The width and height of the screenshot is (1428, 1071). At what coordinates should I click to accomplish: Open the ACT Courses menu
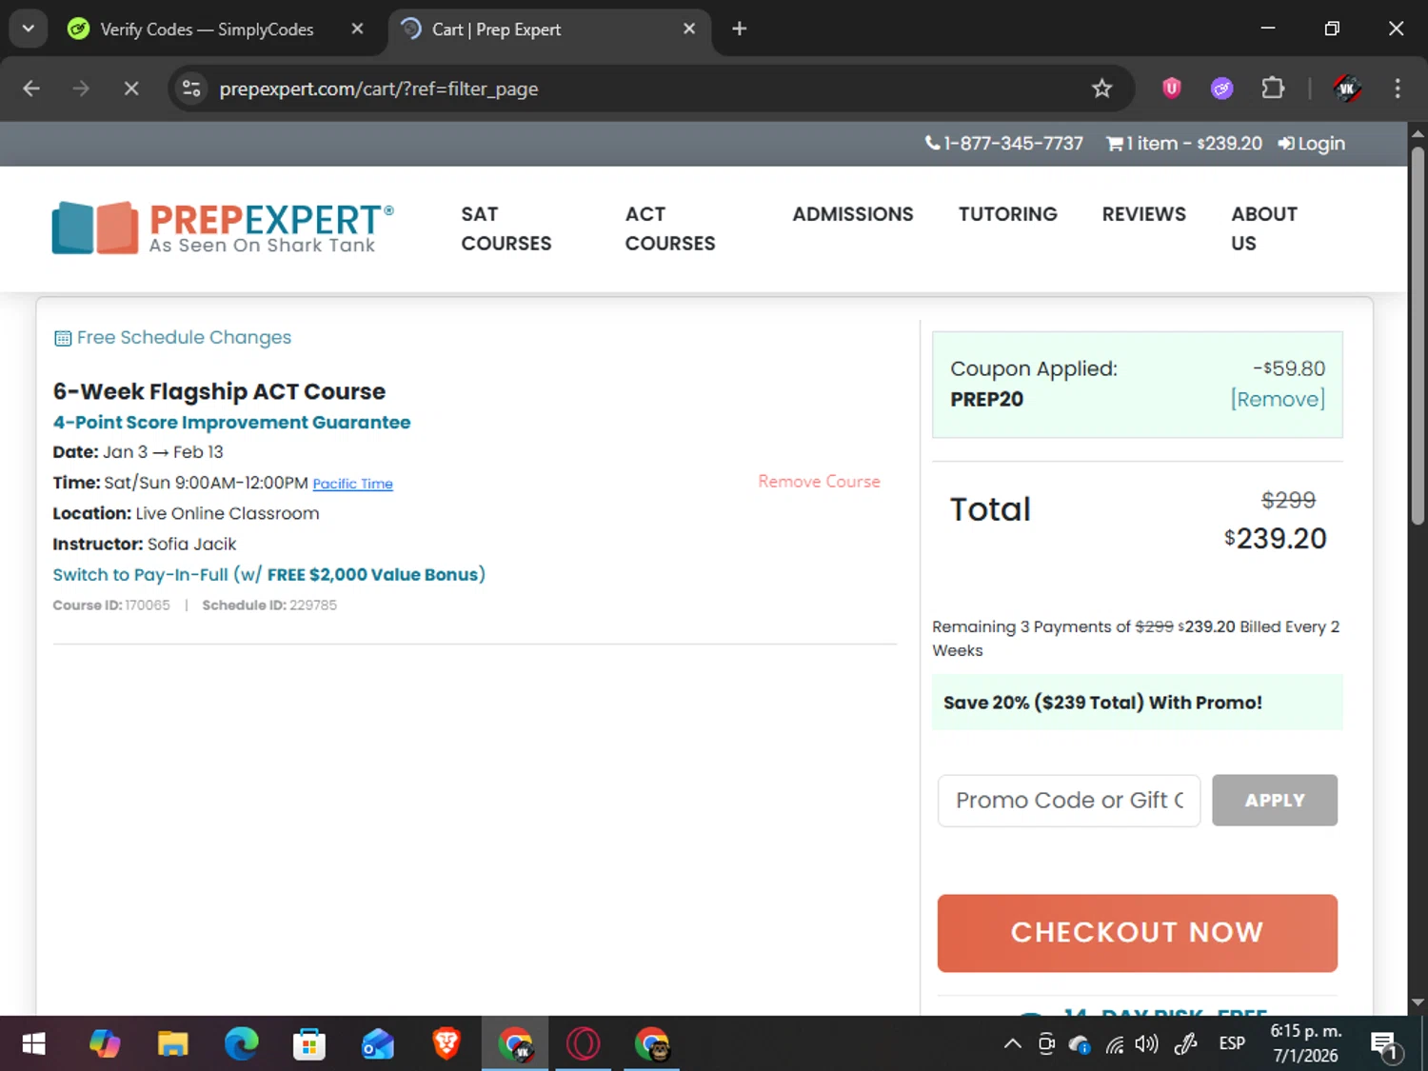pos(669,228)
